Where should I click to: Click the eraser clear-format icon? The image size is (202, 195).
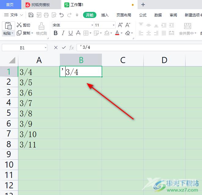pos(128,33)
